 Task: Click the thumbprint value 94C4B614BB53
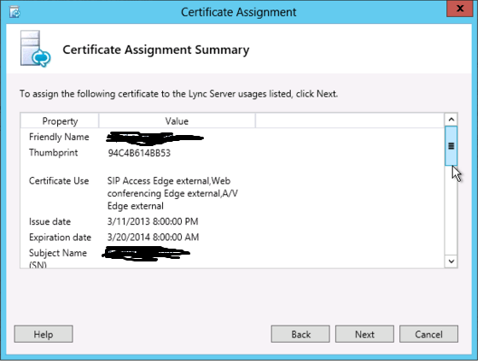[x=139, y=153]
